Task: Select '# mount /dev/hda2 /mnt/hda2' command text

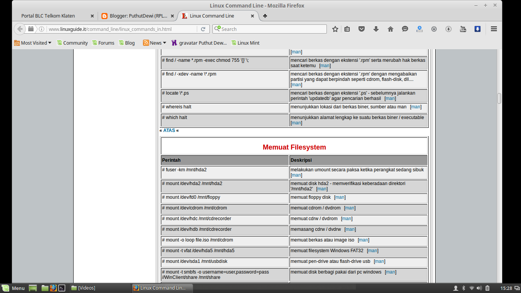Action: pyautogui.click(x=192, y=184)
